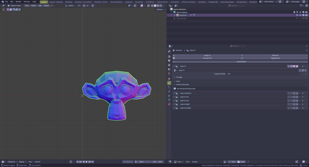Click fake user shield icon for Align To

click(300, 70)
